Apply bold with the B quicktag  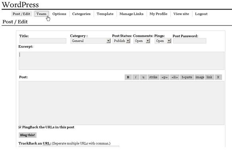point(128,77)
